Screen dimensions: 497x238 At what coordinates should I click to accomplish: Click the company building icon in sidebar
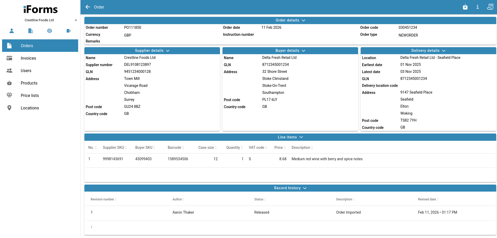tap(31, 31)
